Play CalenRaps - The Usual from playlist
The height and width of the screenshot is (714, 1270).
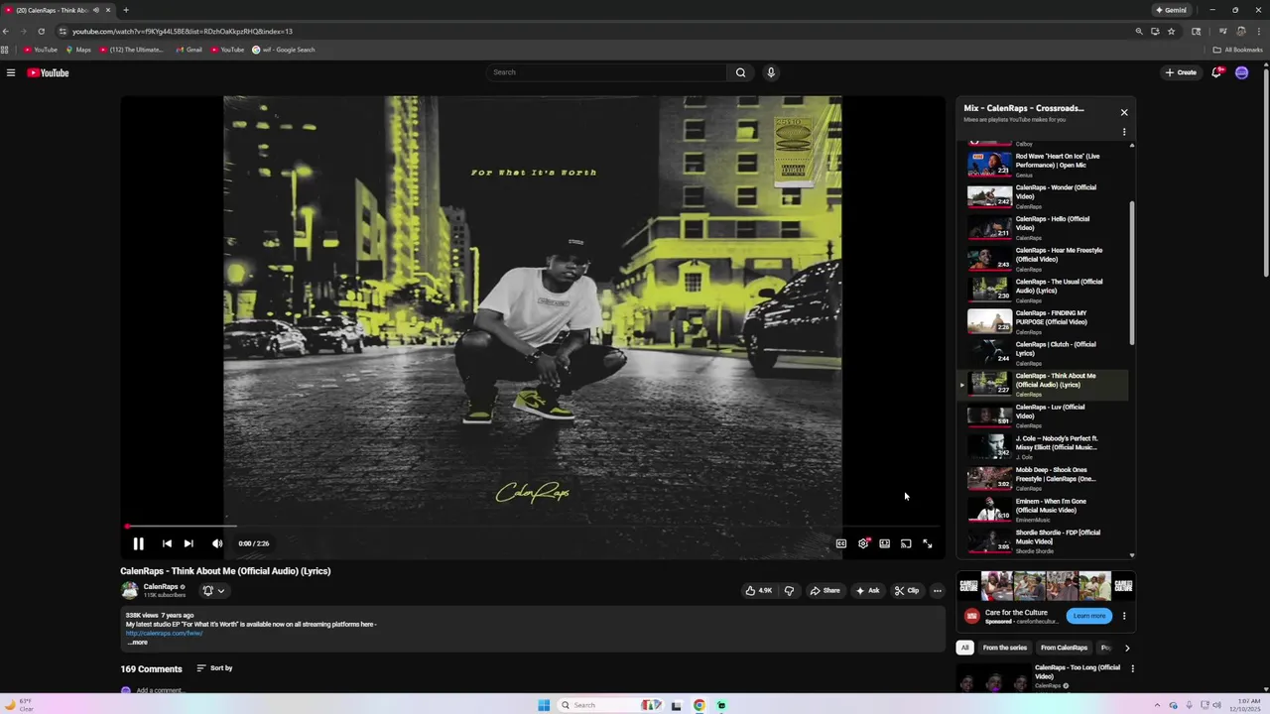click(1042, 291)
